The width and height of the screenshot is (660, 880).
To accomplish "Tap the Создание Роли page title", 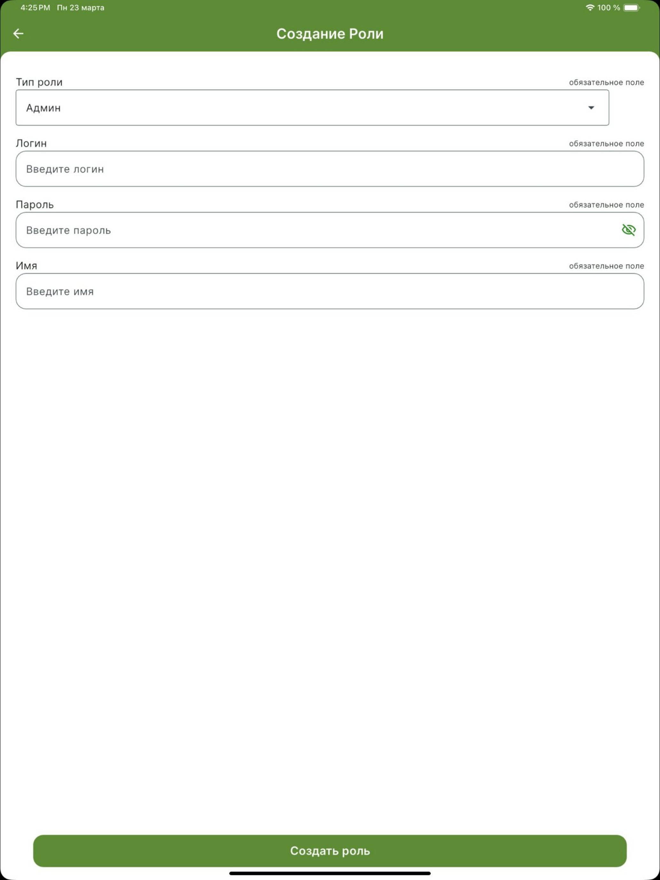I will (x=330, y=34).
